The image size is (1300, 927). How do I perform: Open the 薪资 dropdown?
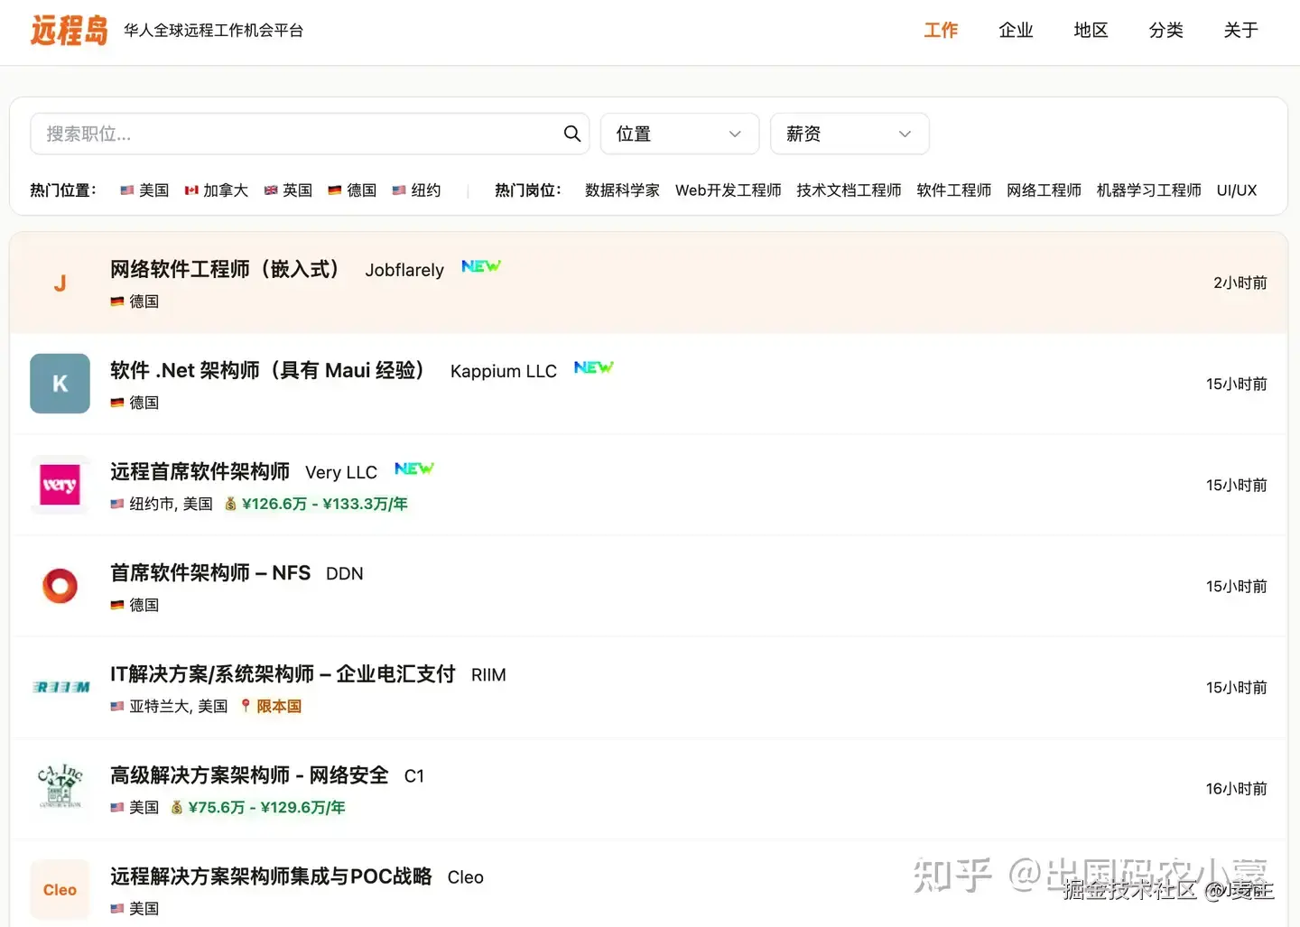[x=850, y=134]
